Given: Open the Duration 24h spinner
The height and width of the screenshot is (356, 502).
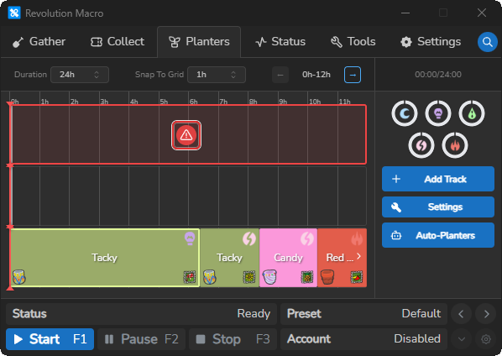Looking at the screenshot, I should [x=80, y=75].
